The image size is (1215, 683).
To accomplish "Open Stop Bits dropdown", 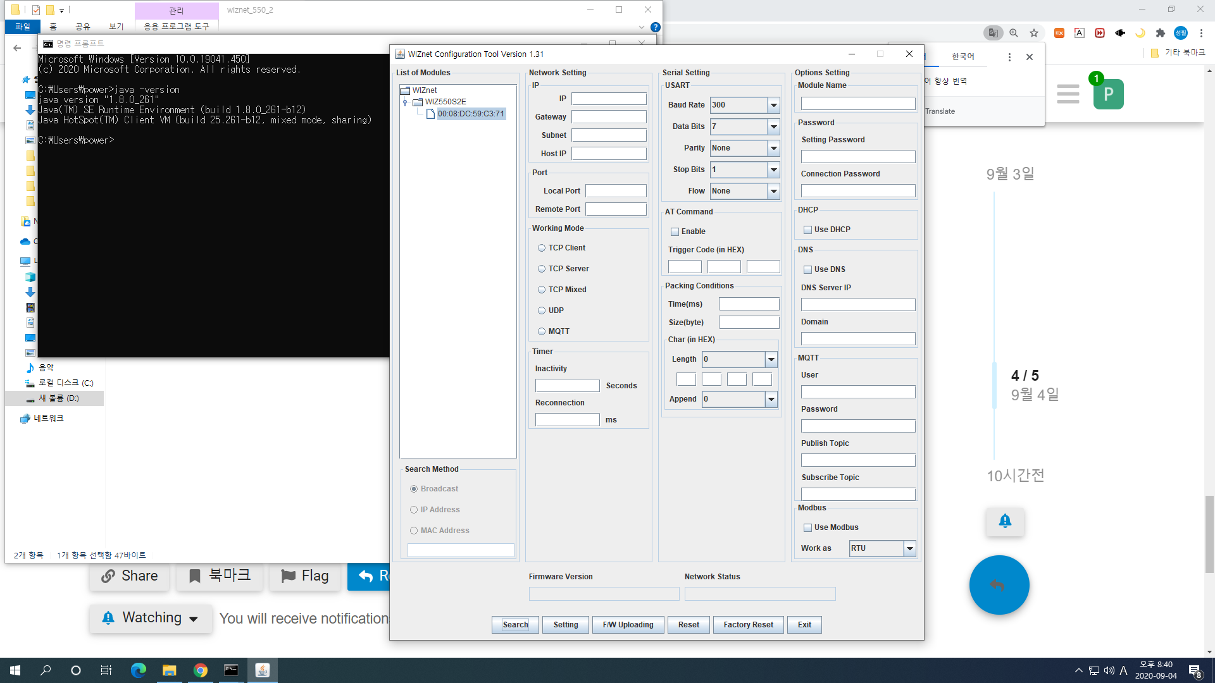I will pos(773,169).
